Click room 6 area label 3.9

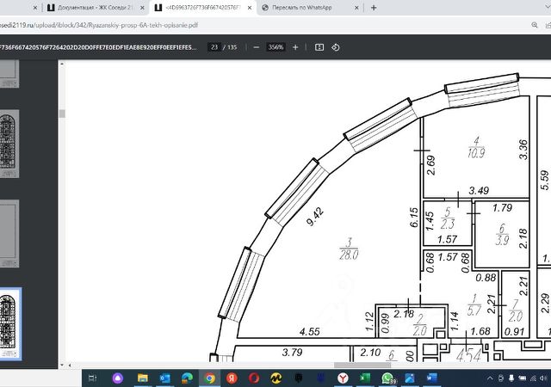pos(502,240)
